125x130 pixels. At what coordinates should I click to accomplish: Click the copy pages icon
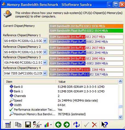18,125
